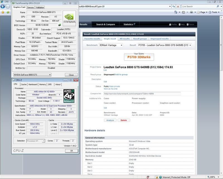223x179 pixels.
Task: Click the CROSSHAIR motherboard model value
Action: coord(134,152)
